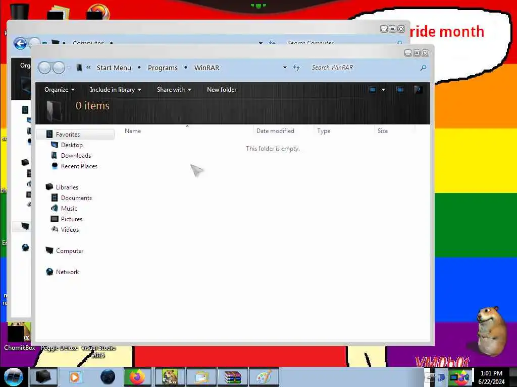
Task: Open recent pages arrow beside Forward button
Action: [69, 68]
